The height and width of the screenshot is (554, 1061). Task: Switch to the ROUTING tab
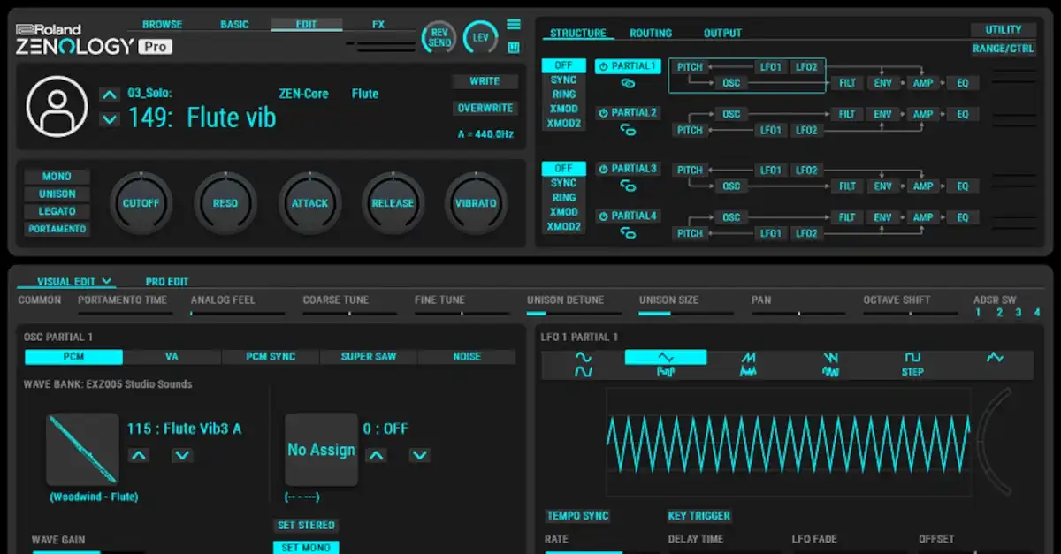(x=651, y=33)
